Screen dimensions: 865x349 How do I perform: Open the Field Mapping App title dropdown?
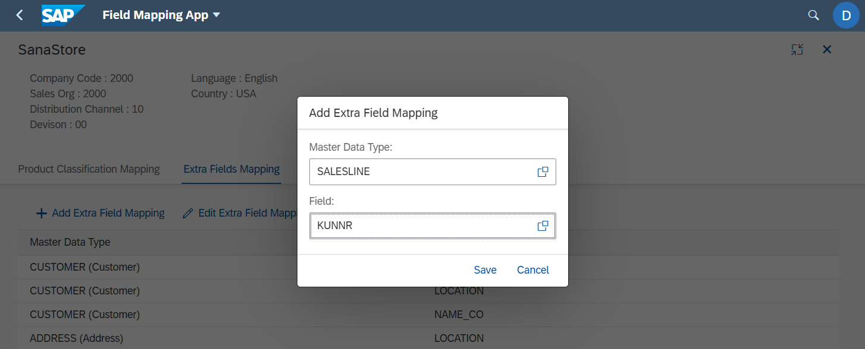(x=161, y=15)
